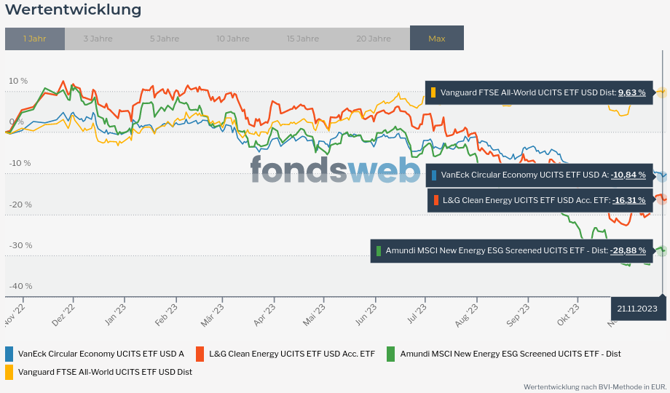670x393 pixels.
Task: Hide the Vanguard FTSE All-World legend label
Action: tap(105, 372)
